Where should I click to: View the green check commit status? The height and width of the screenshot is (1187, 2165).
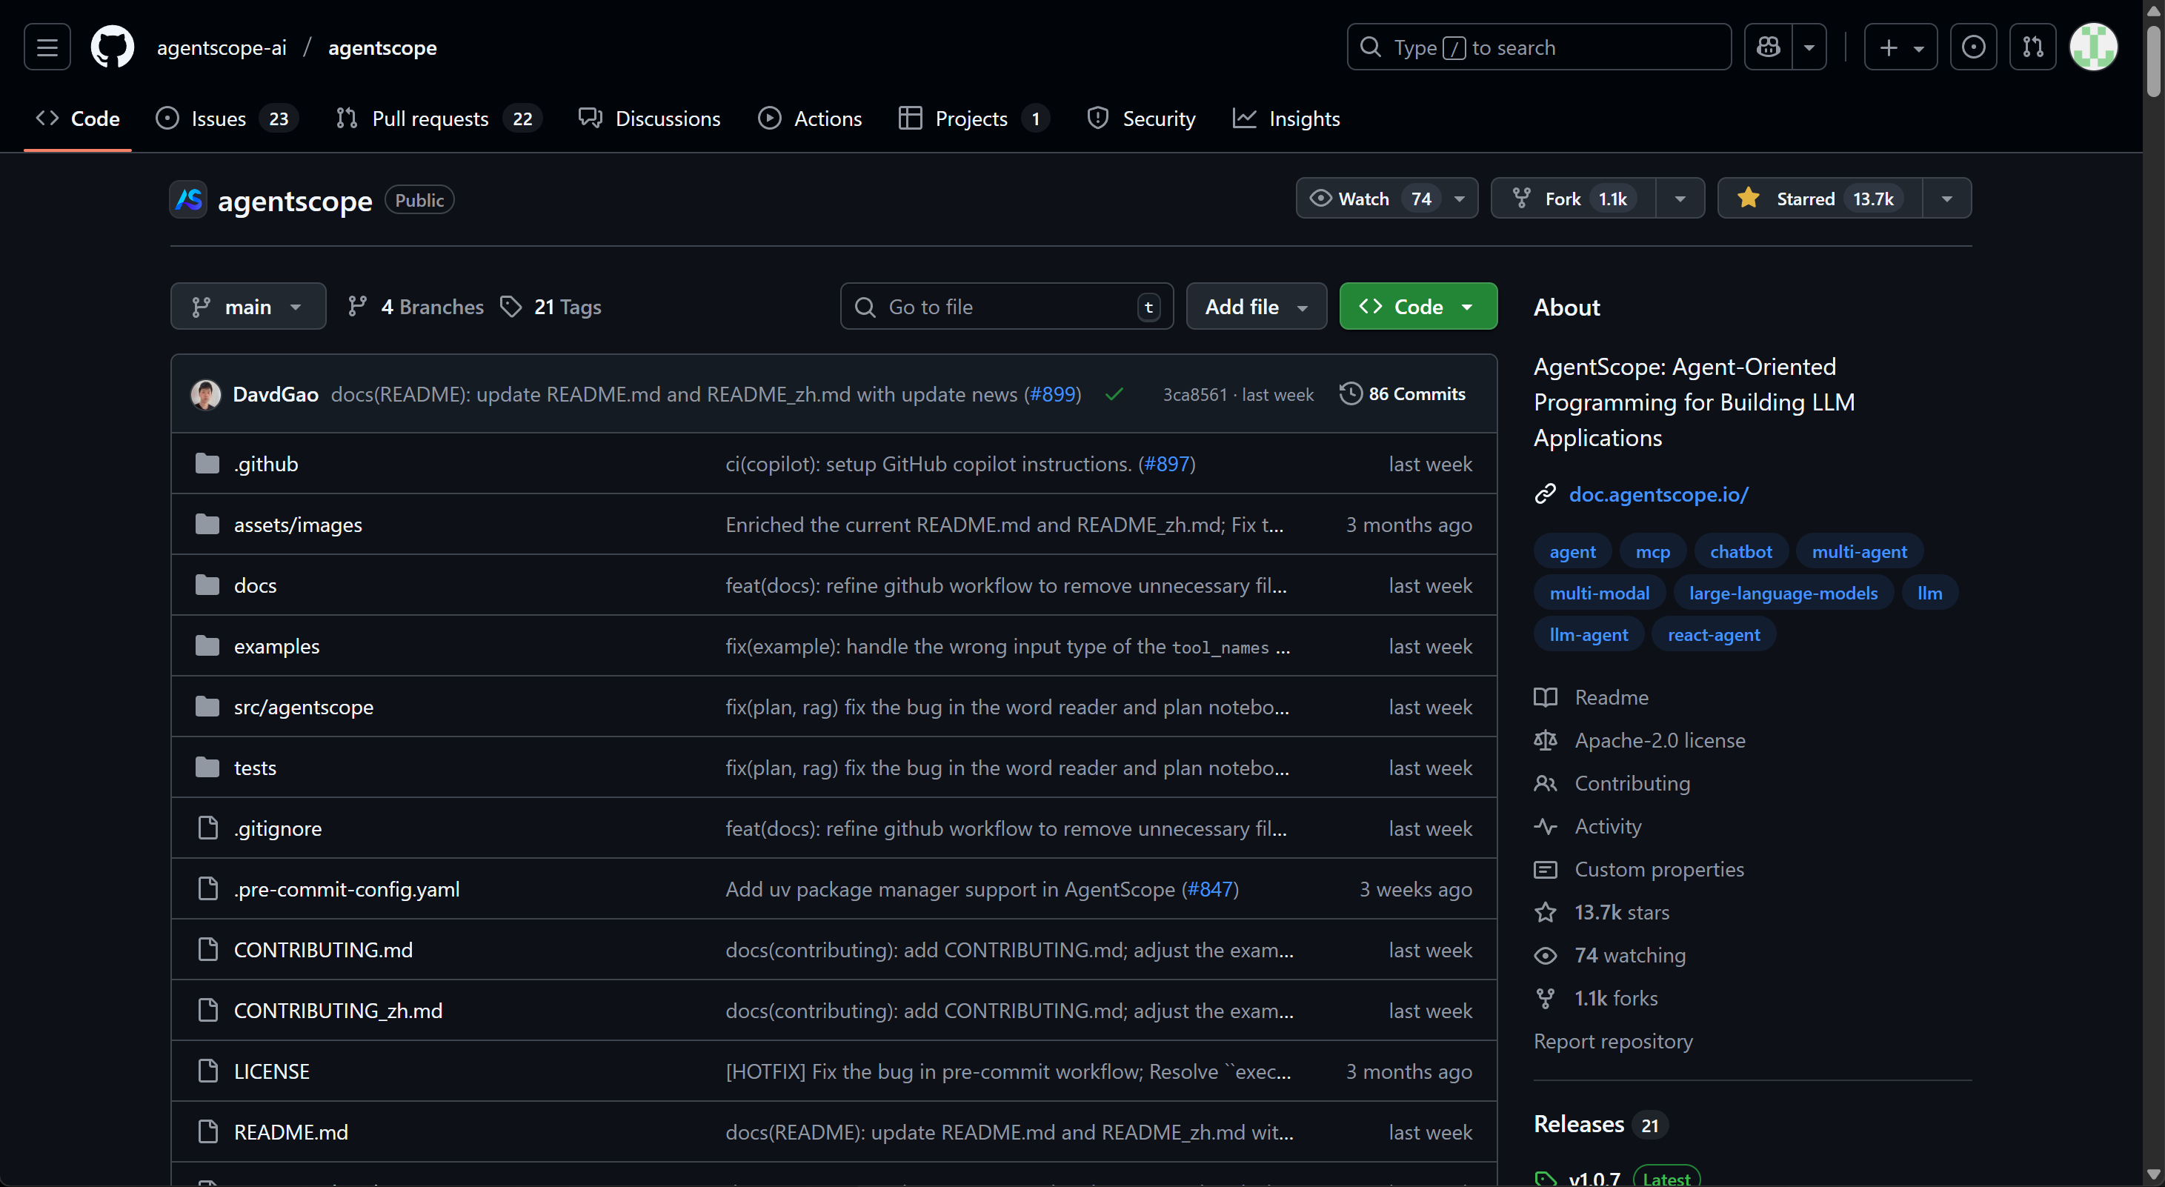tap(1114, 394)
